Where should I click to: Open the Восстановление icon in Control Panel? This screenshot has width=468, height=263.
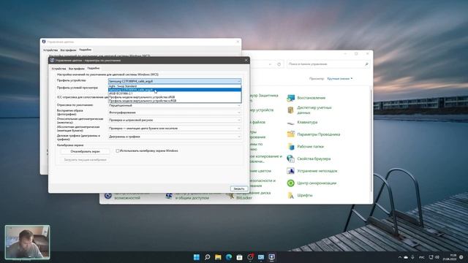point(291,98)
